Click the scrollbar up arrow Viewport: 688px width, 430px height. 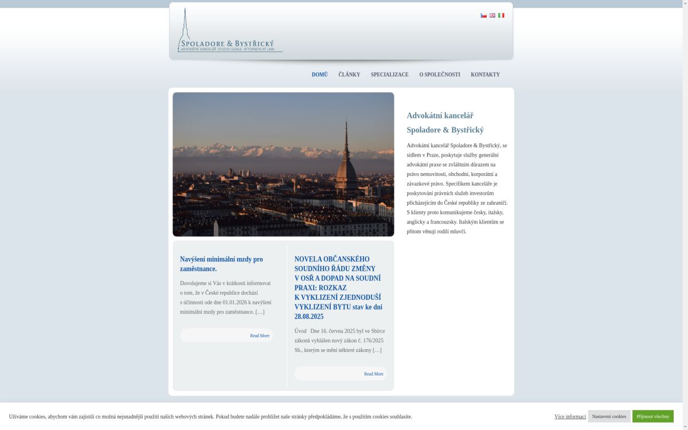[x=685, y=3]
